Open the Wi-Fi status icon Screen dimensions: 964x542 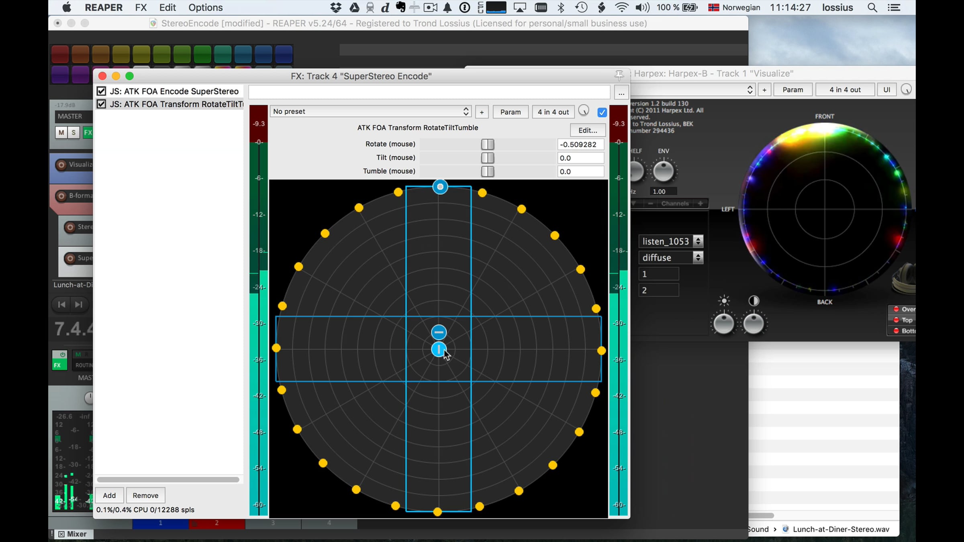pyautogui.click(x=621, y=7)
